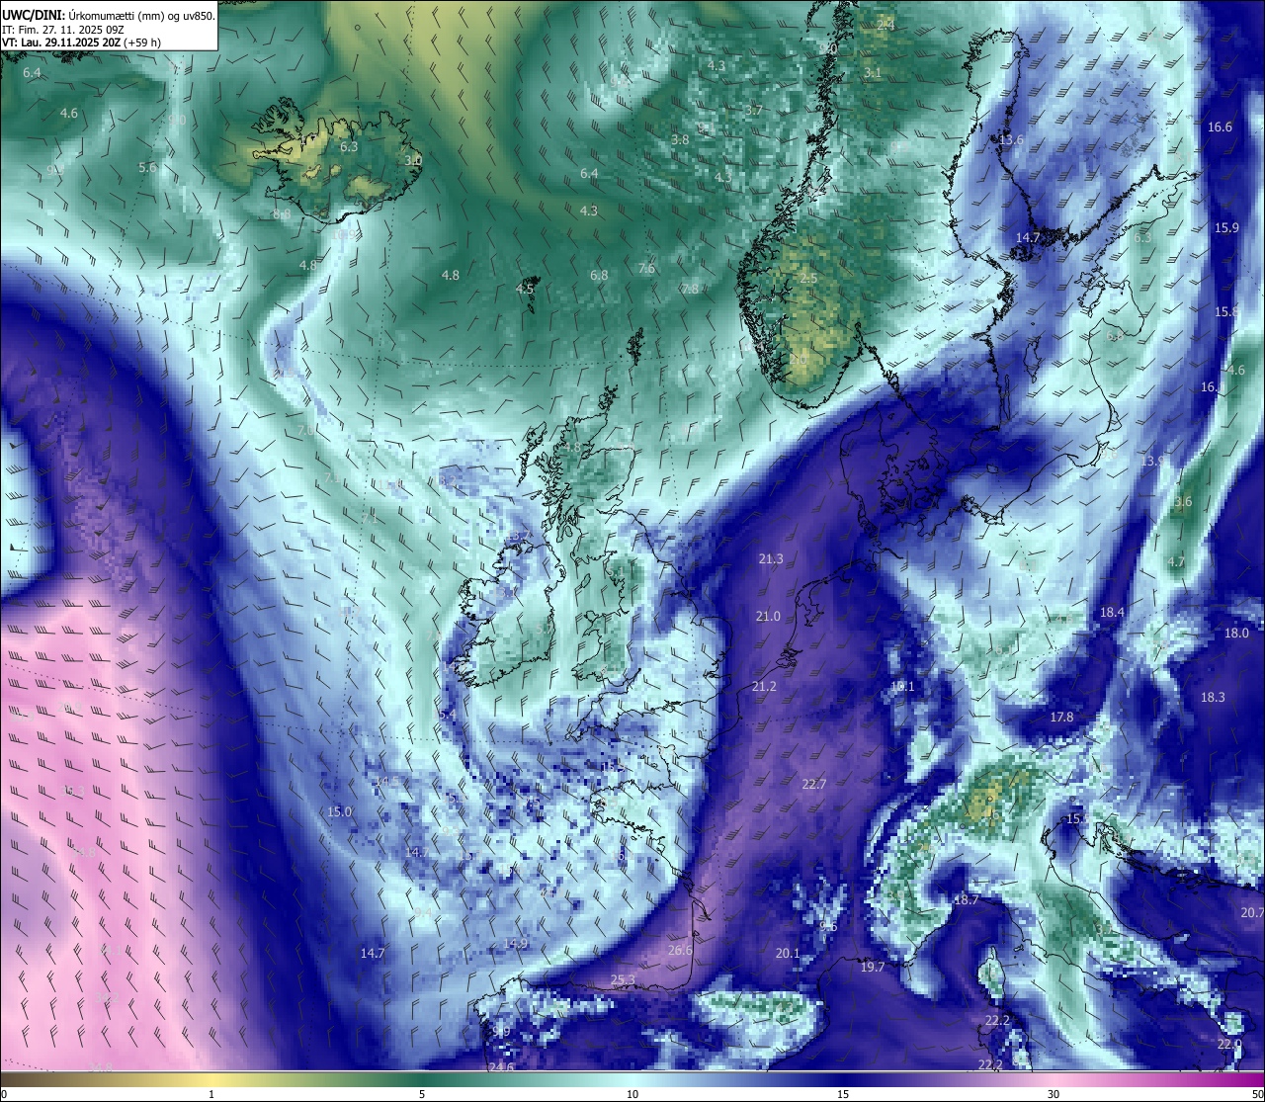The height and width of the screenshot is (1102, 1265).
Task: Click the 13.6 value over the Gulf of Bothnia
Action: 1011,140
